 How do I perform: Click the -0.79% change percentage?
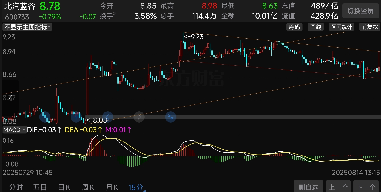50,17
